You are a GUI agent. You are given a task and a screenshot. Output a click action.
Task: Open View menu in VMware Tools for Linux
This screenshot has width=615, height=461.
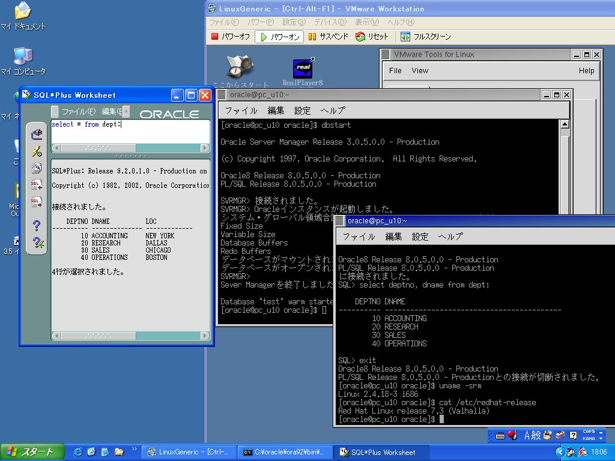pyautogui.click(x=420, y=71)
